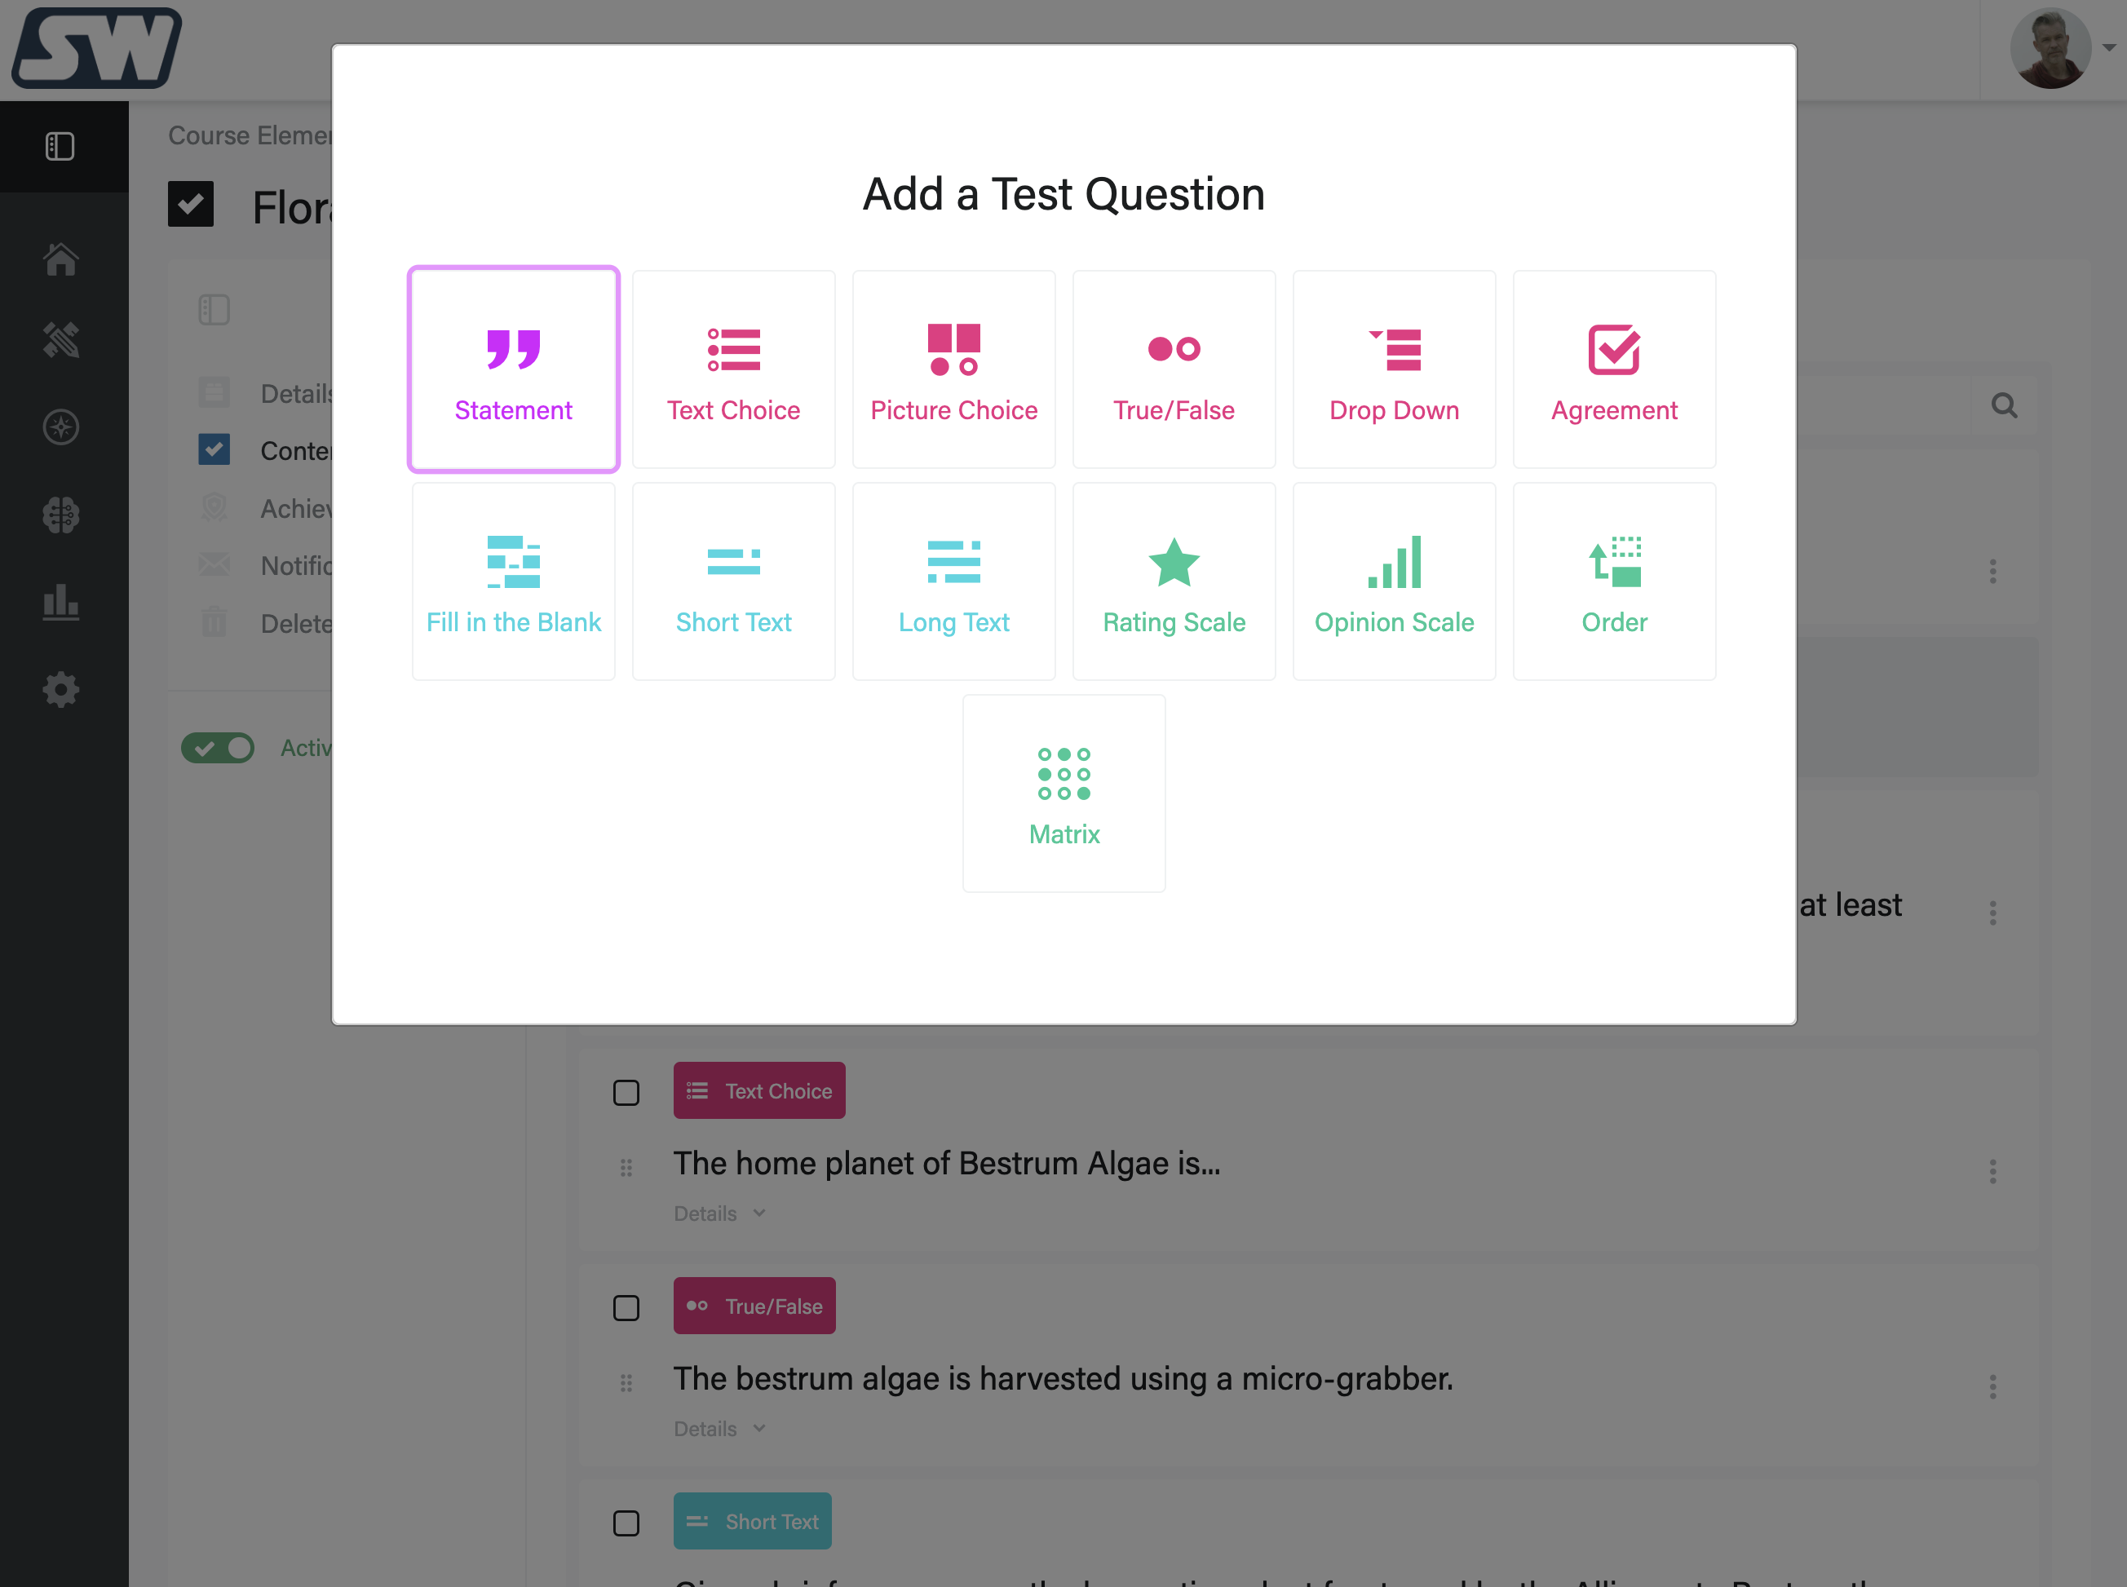
Task: Add a True/False question
Action: click(1173, 370)
